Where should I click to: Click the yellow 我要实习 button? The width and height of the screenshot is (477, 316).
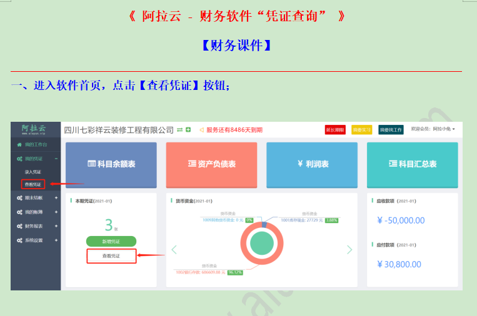[x=362, y=130]
